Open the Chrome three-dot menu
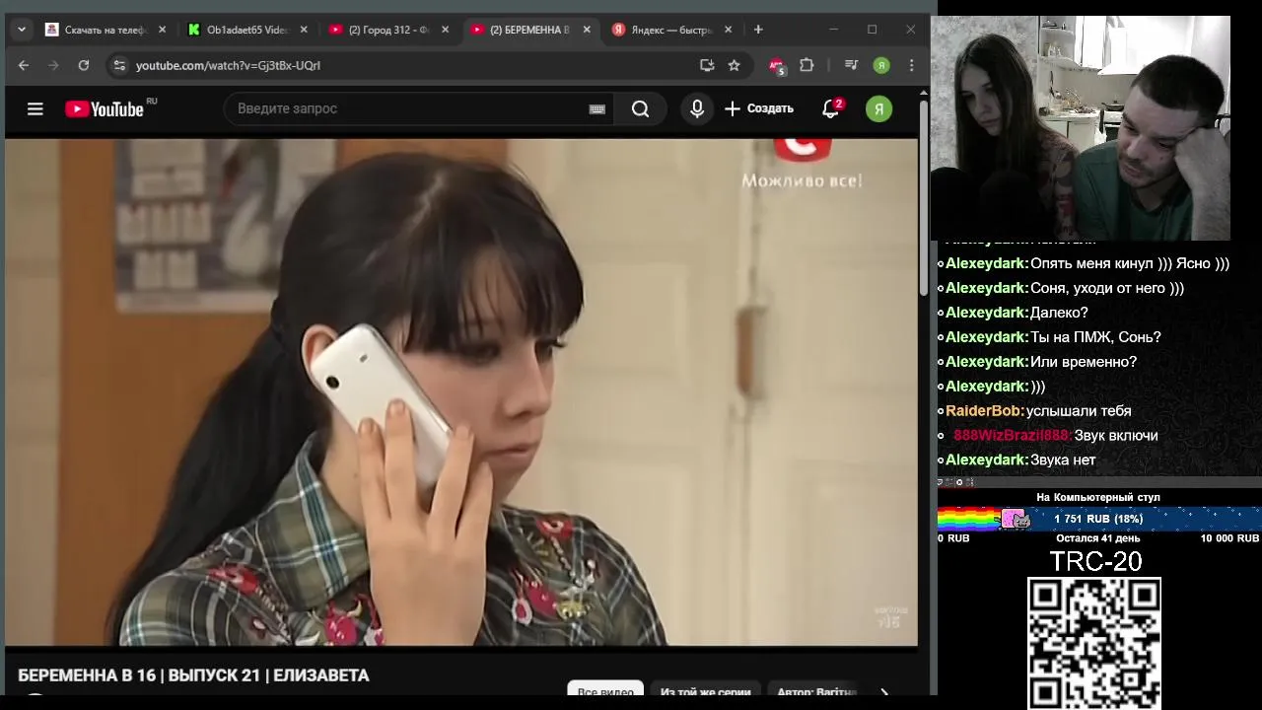This screenshot has width=1262, height=710. tap(911, 65)
